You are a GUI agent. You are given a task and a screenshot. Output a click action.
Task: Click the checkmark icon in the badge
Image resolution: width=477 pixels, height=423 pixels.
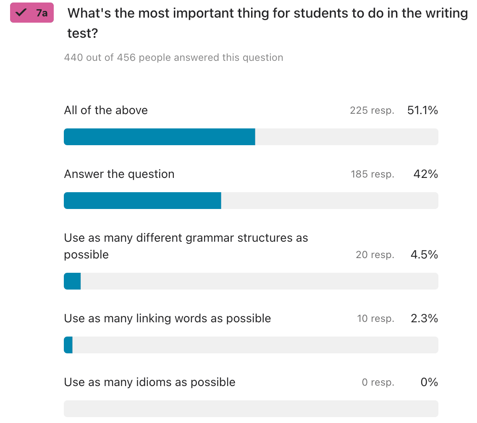(21, 13)
